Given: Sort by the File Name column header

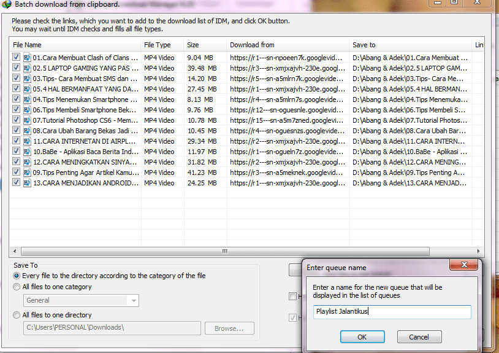Looking at the screenshot, I should (75, 45).
